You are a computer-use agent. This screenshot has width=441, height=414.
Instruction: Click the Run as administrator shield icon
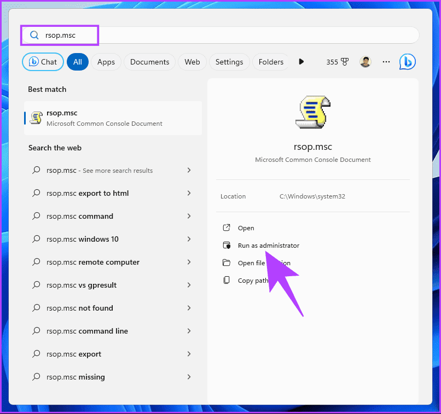227,246
